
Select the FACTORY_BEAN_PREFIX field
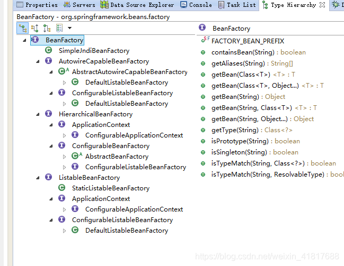248,41
